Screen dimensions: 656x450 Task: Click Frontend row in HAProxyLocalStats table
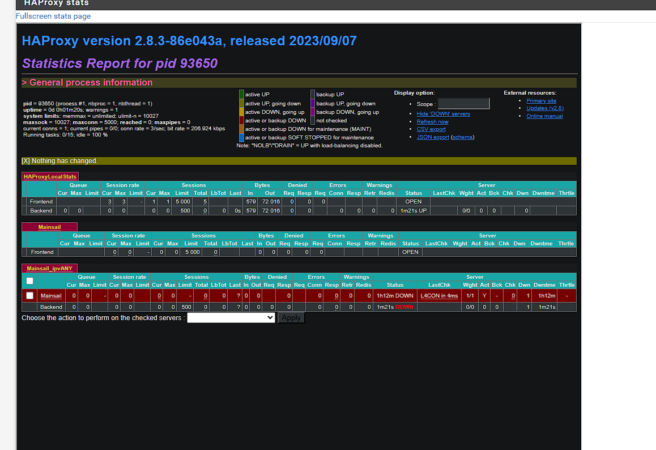click(x=299, y=202)
